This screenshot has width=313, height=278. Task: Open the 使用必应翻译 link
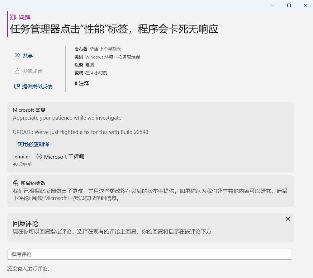33,144
